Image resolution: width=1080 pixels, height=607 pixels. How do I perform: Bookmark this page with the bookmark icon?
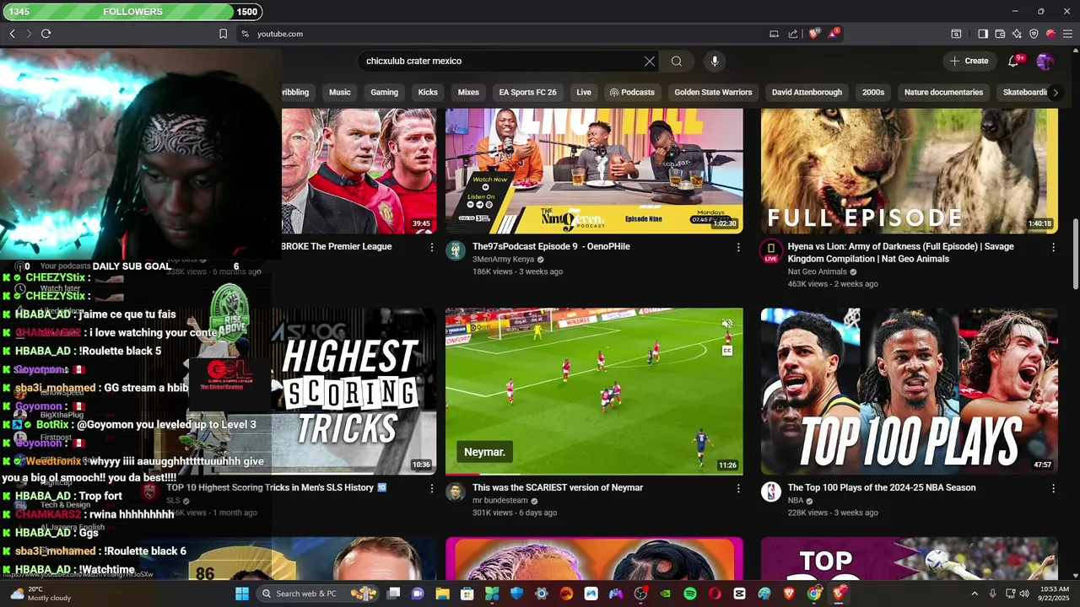click(223, 34)
